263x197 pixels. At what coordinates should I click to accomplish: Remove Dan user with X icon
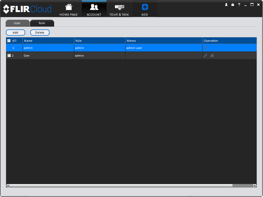[x=212, y=56]
